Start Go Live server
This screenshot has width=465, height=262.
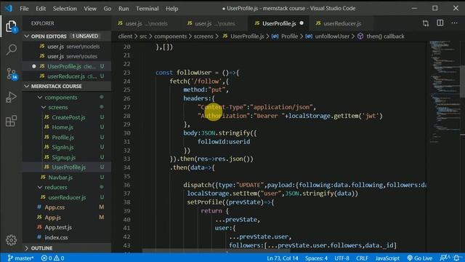tap(420, 258)
